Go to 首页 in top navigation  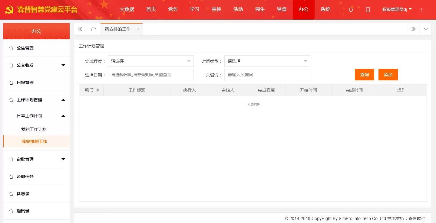pyautogui.click(x=151, y=9)
